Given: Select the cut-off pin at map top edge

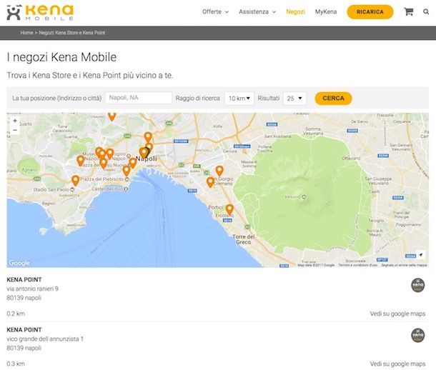Looking at the screenshot, I should 112,116.
